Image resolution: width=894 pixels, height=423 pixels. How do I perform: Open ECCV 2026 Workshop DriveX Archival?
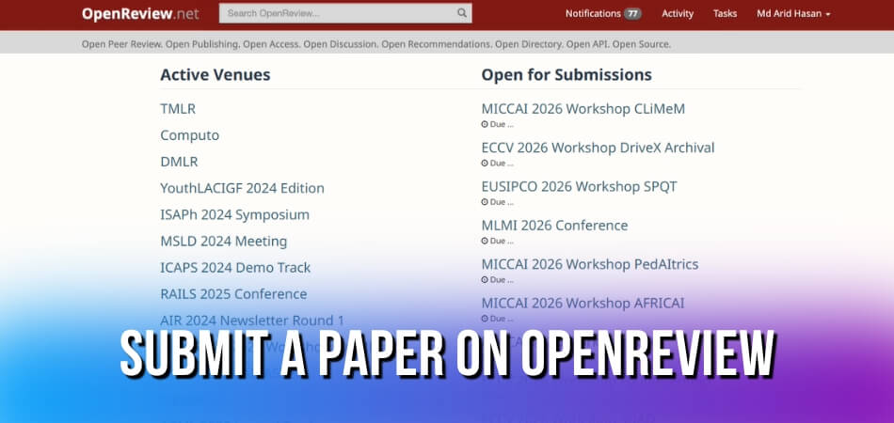(x=599, y=148)
